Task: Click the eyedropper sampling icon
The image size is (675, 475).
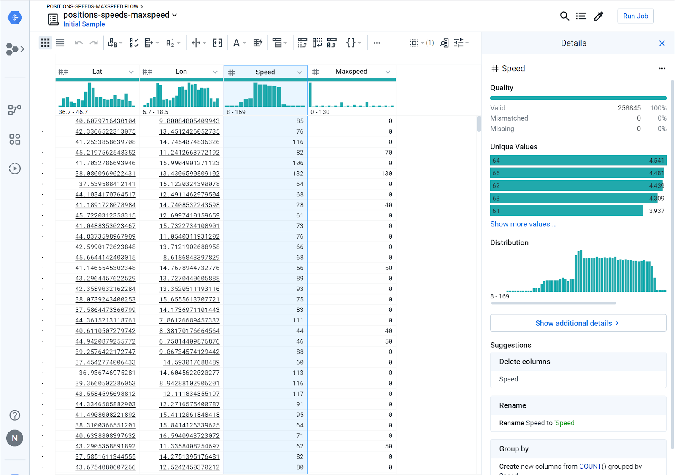Action: click(x=598, y=16)
